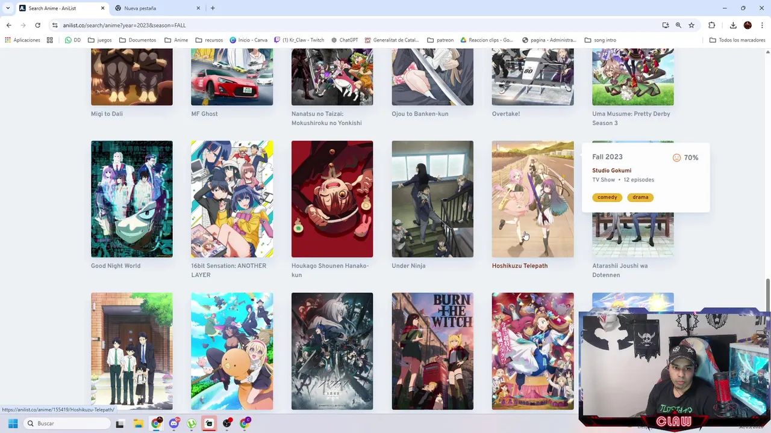Bookmark this page with the star icon
The image size is (771, 433).
point(691,25)
